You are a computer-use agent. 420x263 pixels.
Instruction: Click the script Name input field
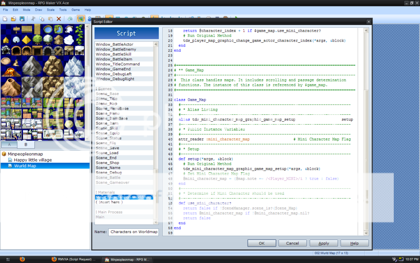133,232
